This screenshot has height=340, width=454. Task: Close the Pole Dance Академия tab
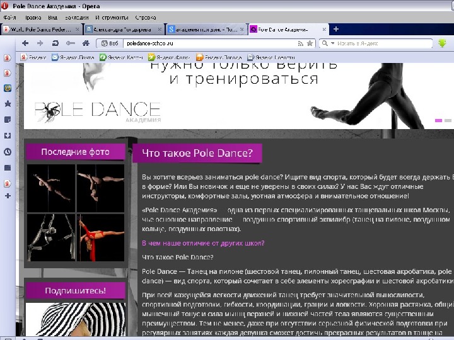pos(324,30)
